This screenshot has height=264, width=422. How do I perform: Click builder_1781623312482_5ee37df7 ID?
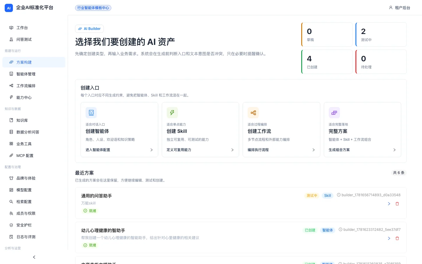pos(372,230)
